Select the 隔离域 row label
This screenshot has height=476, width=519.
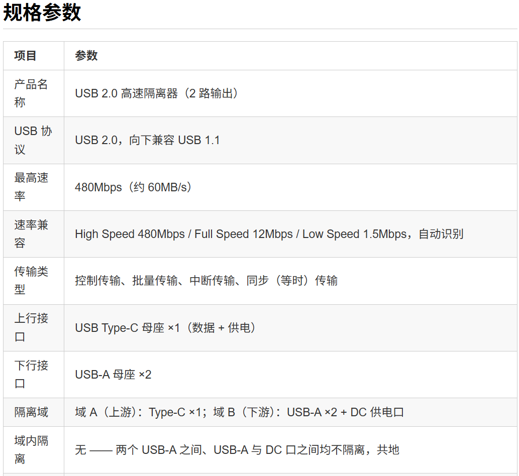click(x=31, y=412)
